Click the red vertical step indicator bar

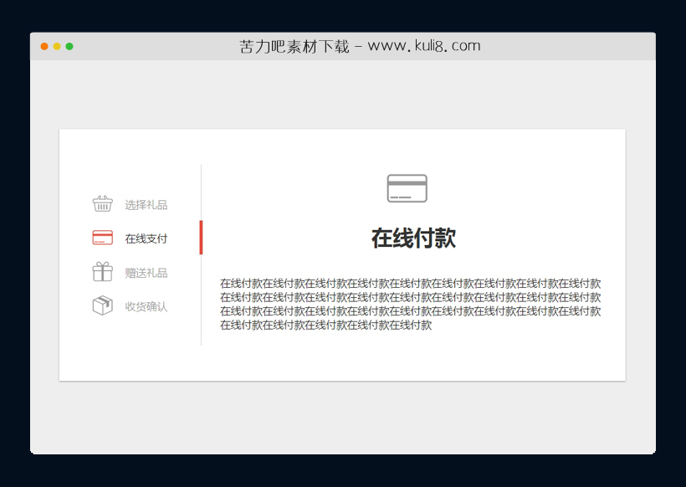pos(201,238)
